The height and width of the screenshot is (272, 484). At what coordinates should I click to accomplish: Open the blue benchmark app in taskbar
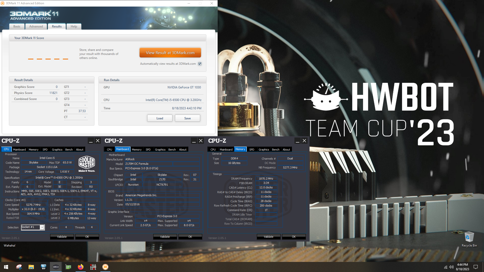tap(43, 267)
